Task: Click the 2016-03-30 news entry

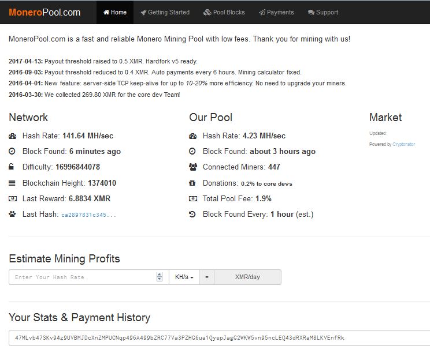Action: tap(94, 95)
